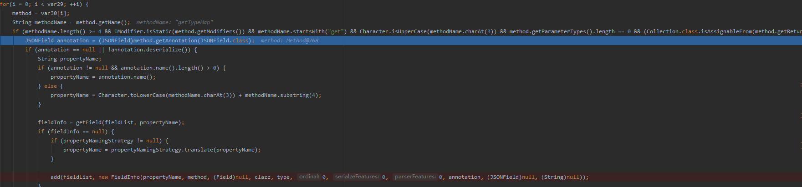The height and width of the screenshot is (187, 802).
Task: Click '(Field)null, clazz, type,' arguments
Action: click(x=253, y=177)
